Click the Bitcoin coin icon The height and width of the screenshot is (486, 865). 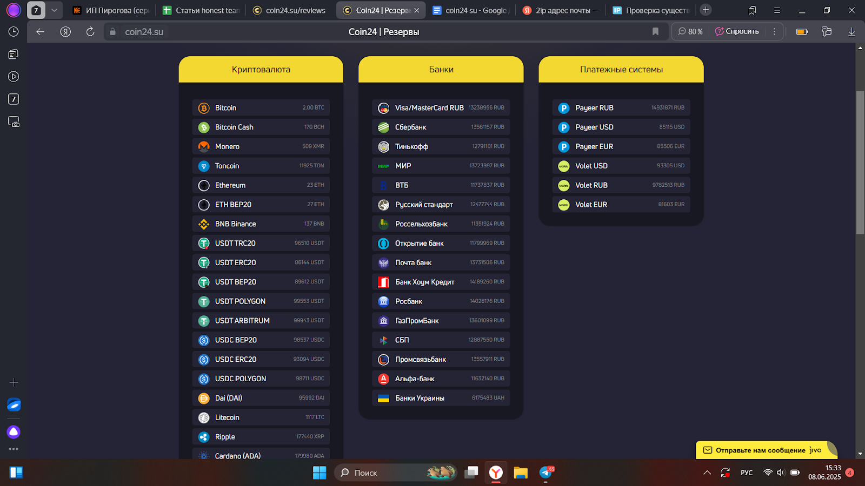click(x=204, y=108)
